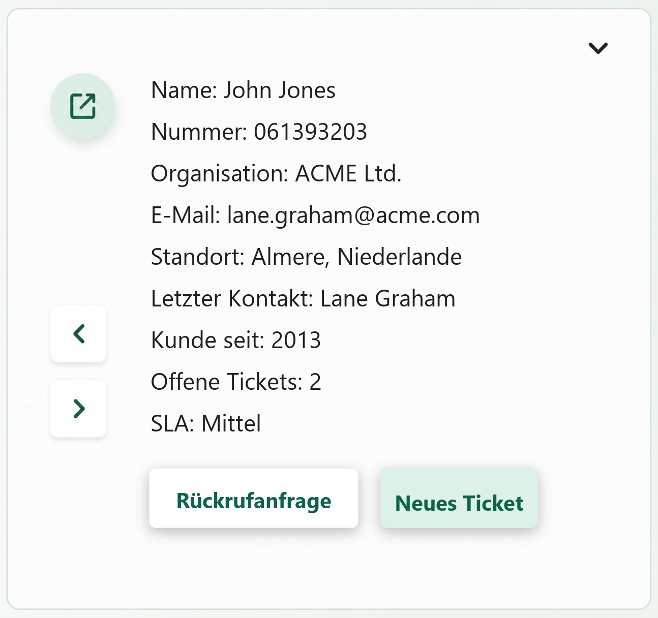Viewport: 658px width, 618px height.
Task: Select the Organisation: ACME Ltd. text
Action: [x=276, y=174]
